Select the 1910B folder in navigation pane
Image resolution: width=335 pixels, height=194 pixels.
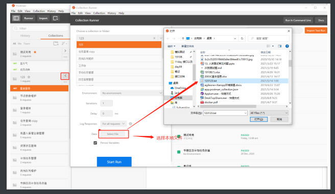178,57
